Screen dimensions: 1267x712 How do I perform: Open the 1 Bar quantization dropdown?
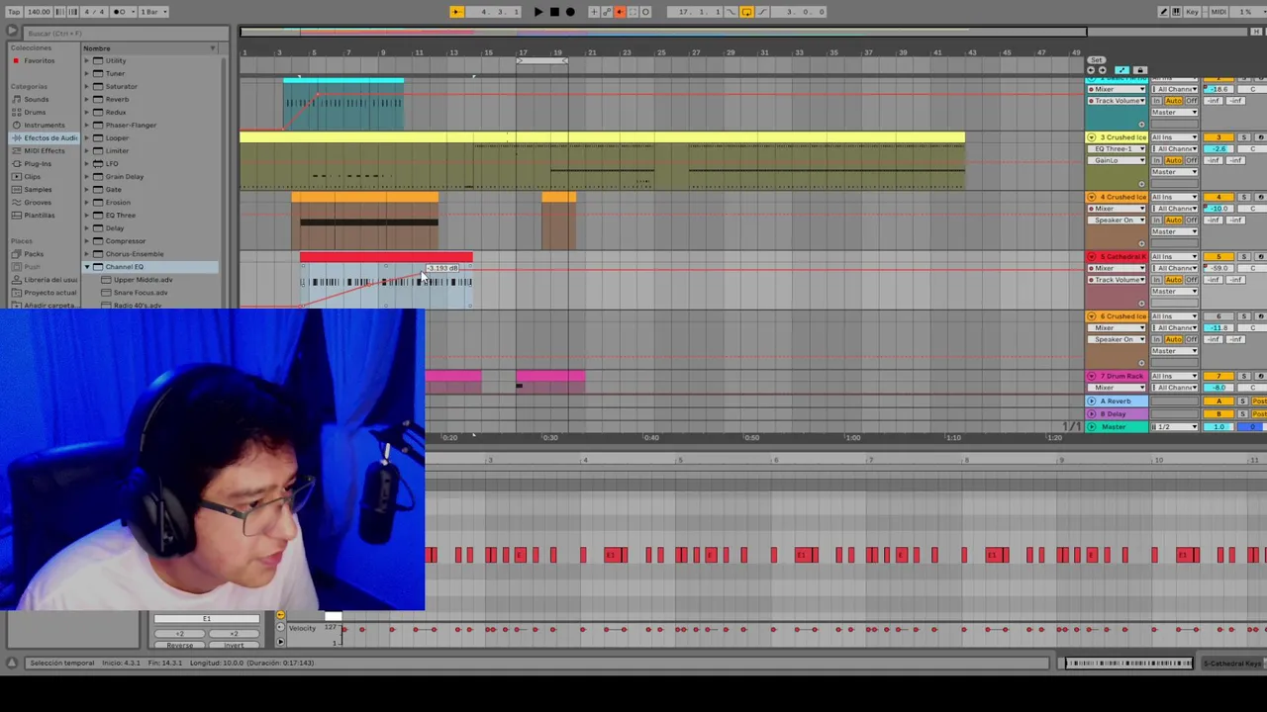pyautogui.click(x=153, y=12)
